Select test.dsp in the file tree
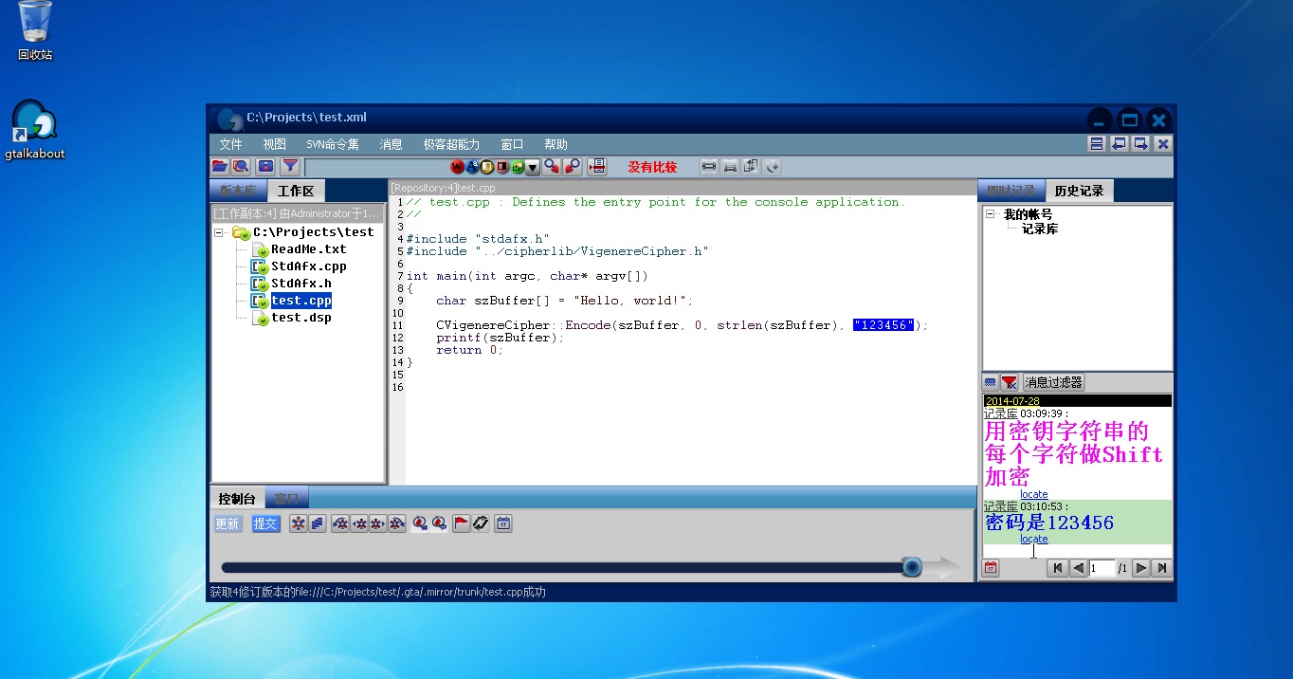Viewport: 1293px width, 679px height. [x=301, y=318]
